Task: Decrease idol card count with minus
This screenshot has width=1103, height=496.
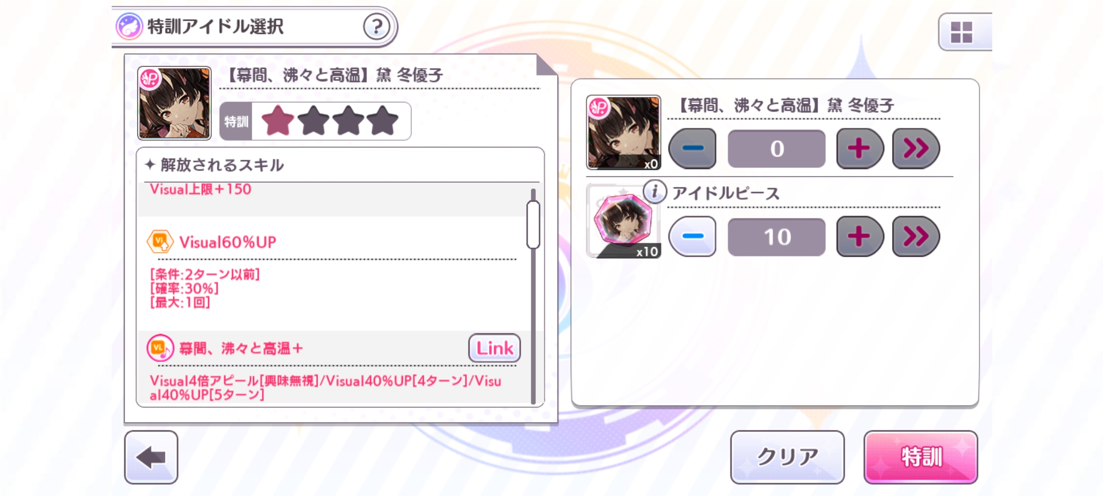Action: click(692, 148)
